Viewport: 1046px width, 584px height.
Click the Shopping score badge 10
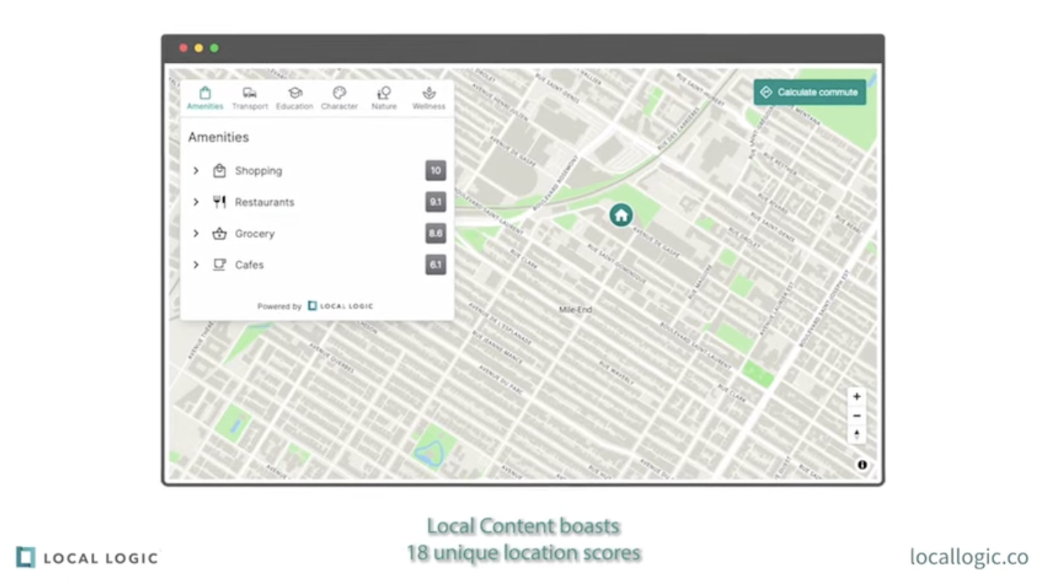pos(436,170)
